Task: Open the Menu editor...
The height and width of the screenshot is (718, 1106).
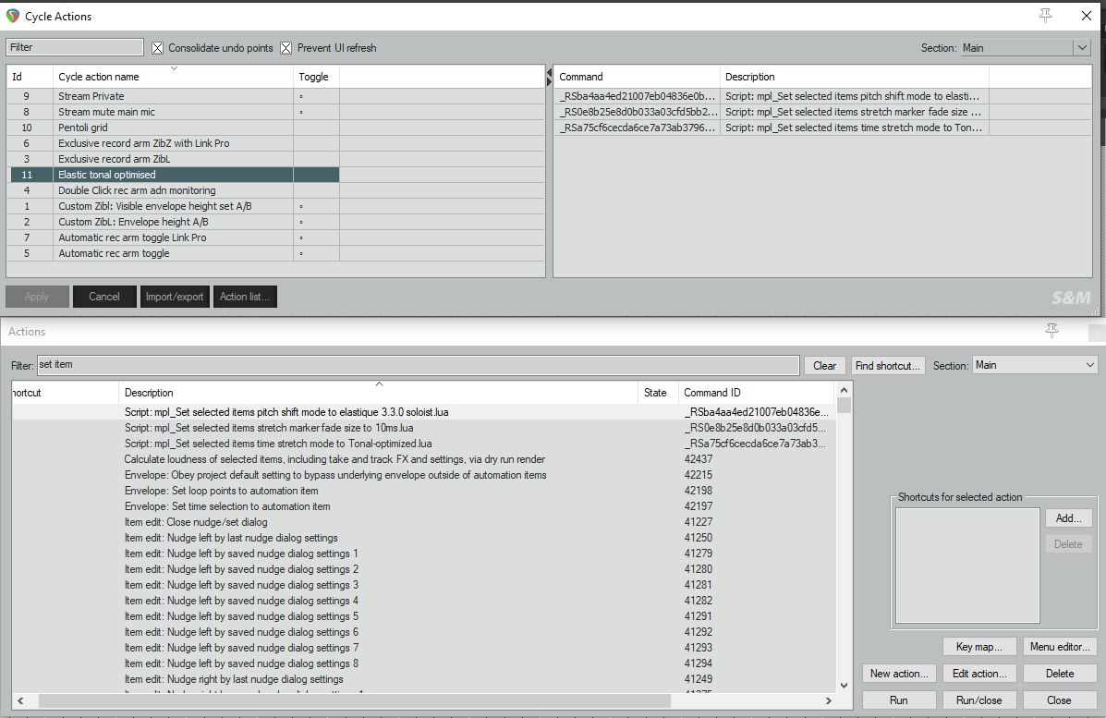Action: [x=1060, y=646]
